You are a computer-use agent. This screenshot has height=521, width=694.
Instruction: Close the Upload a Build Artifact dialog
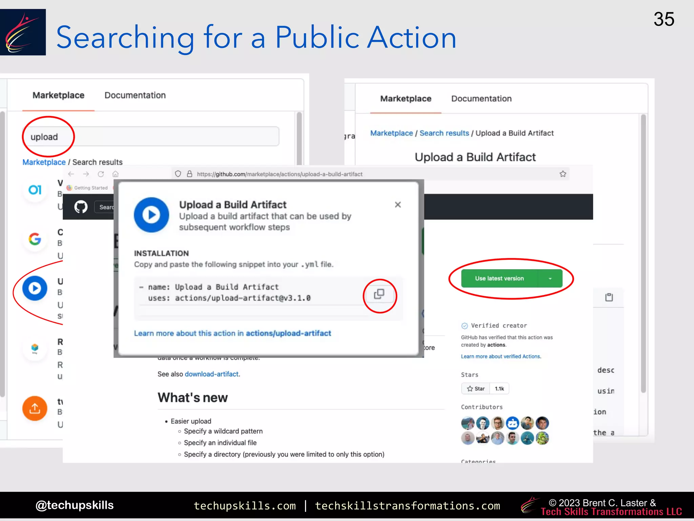[x=398, y=205]
